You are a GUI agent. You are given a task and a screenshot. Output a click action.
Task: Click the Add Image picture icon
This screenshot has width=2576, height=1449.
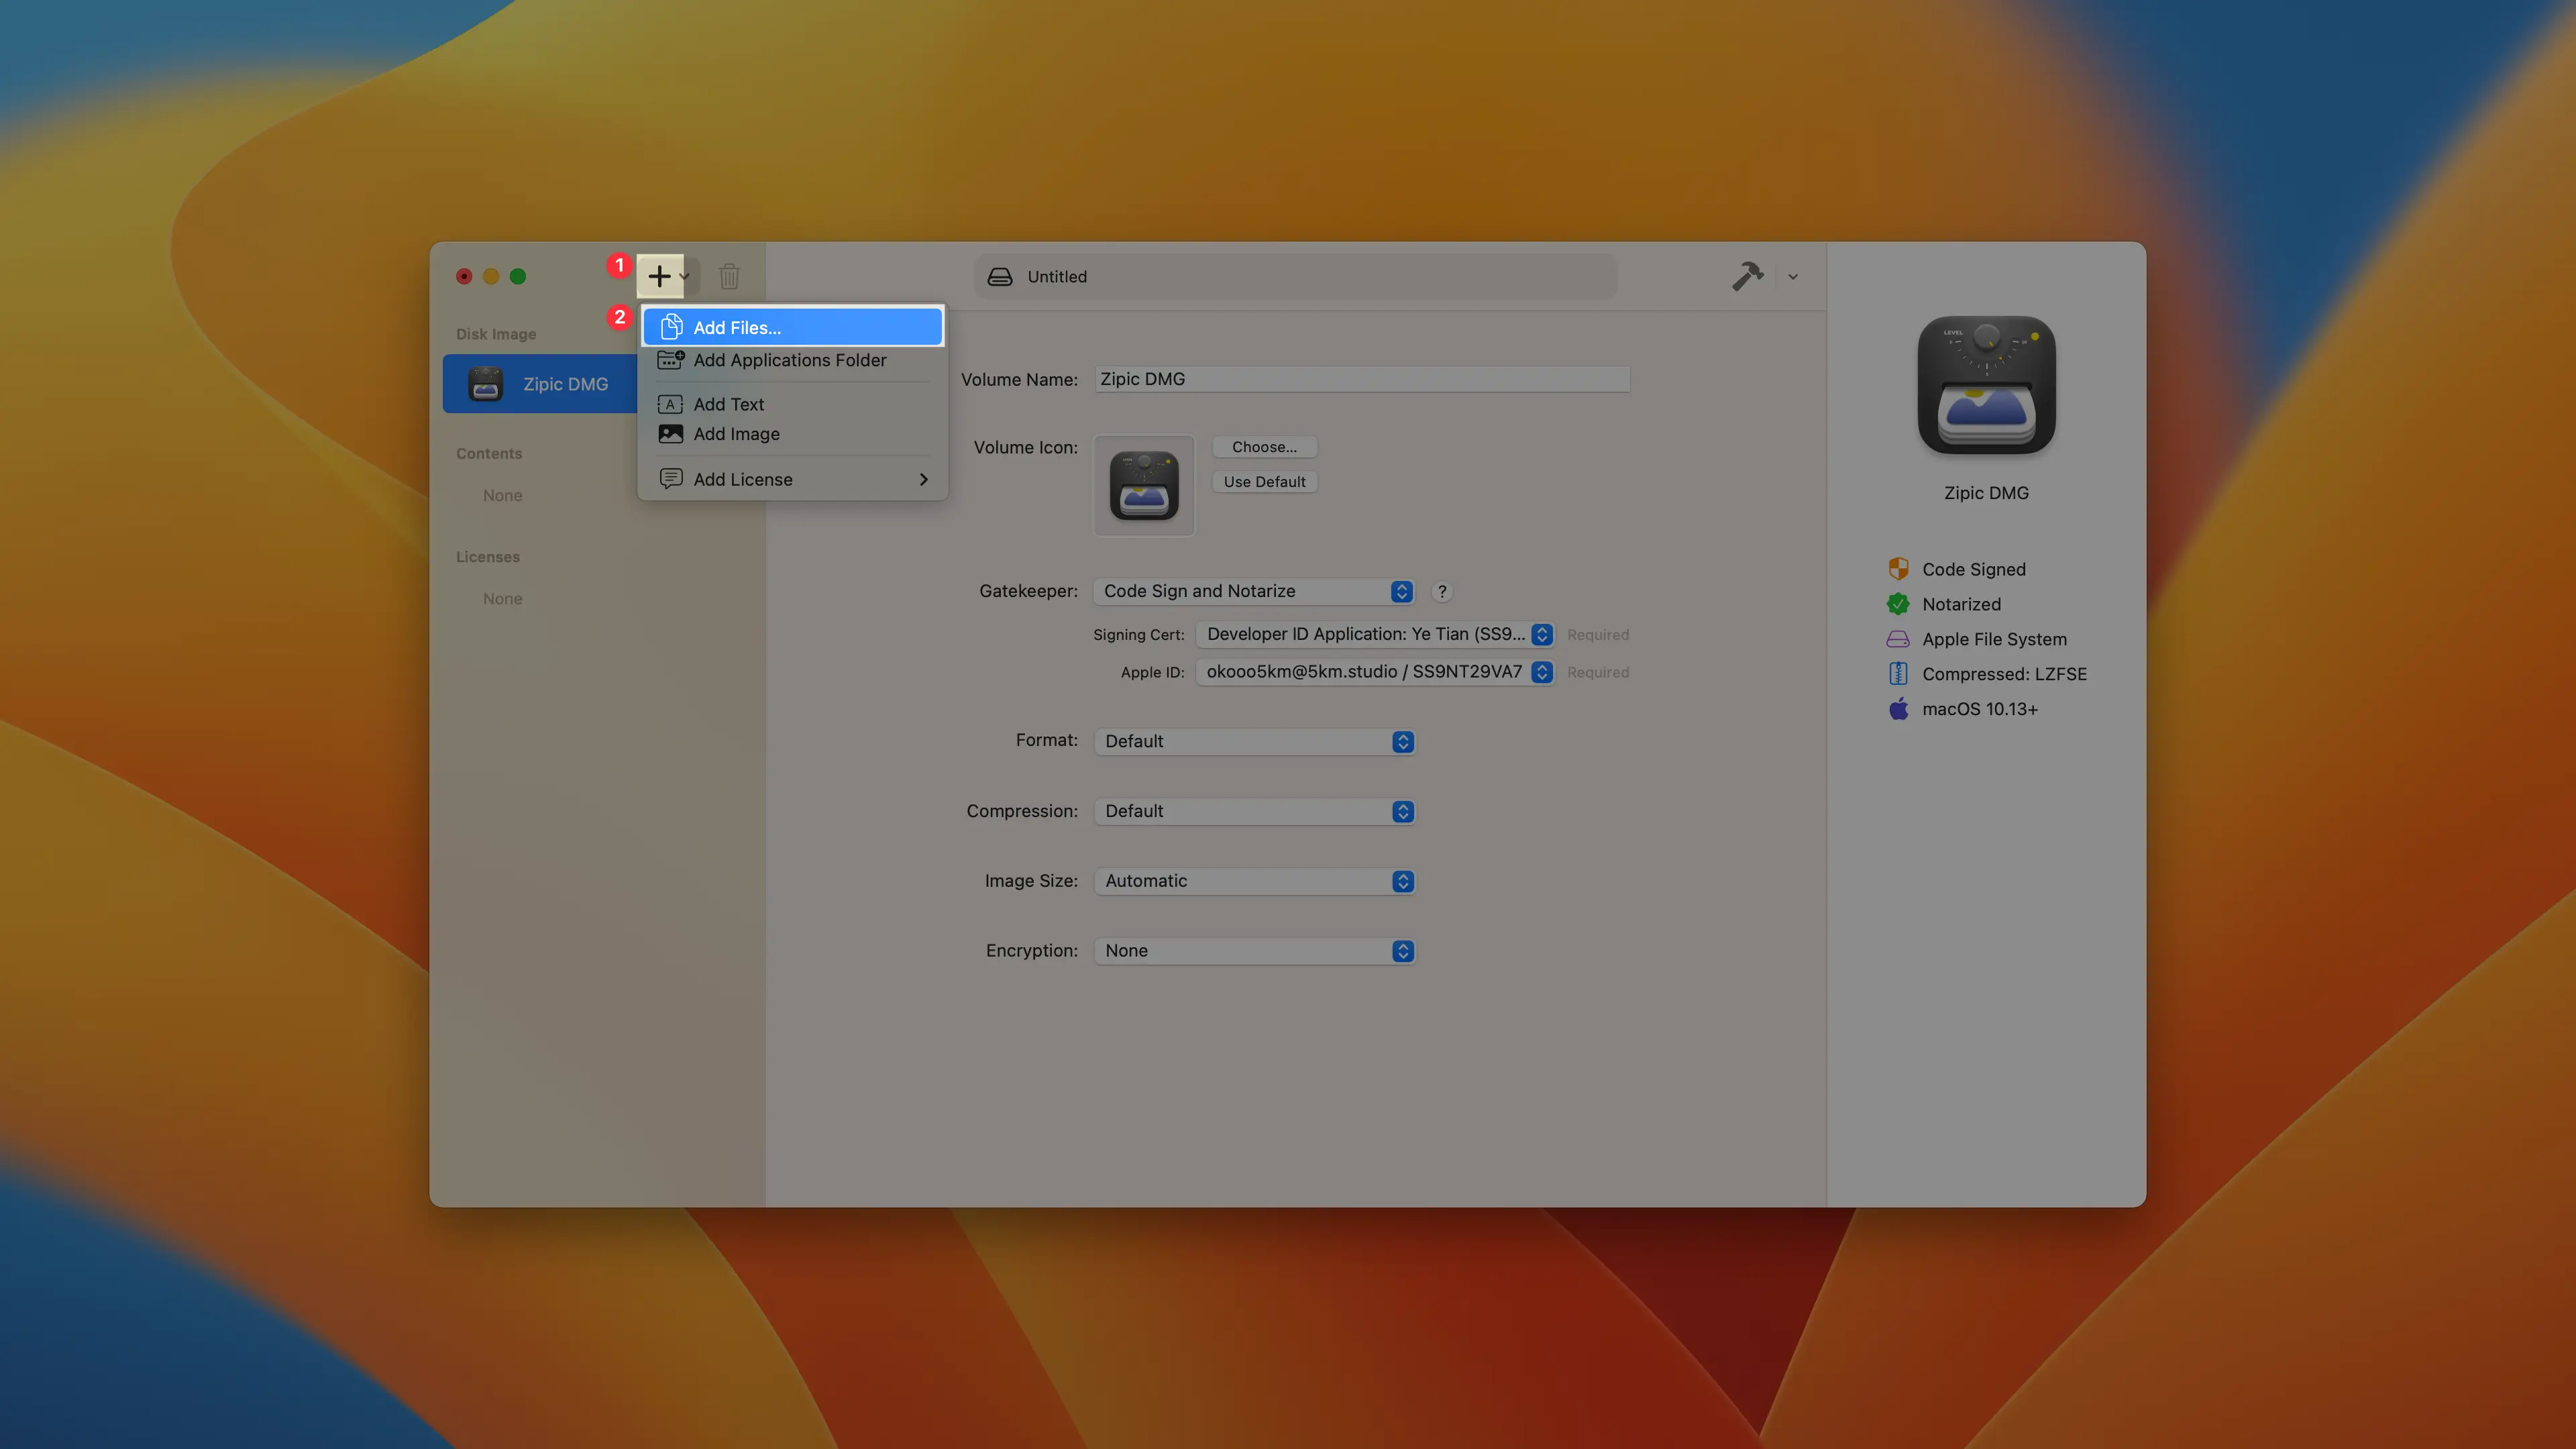tap(671, 434)
